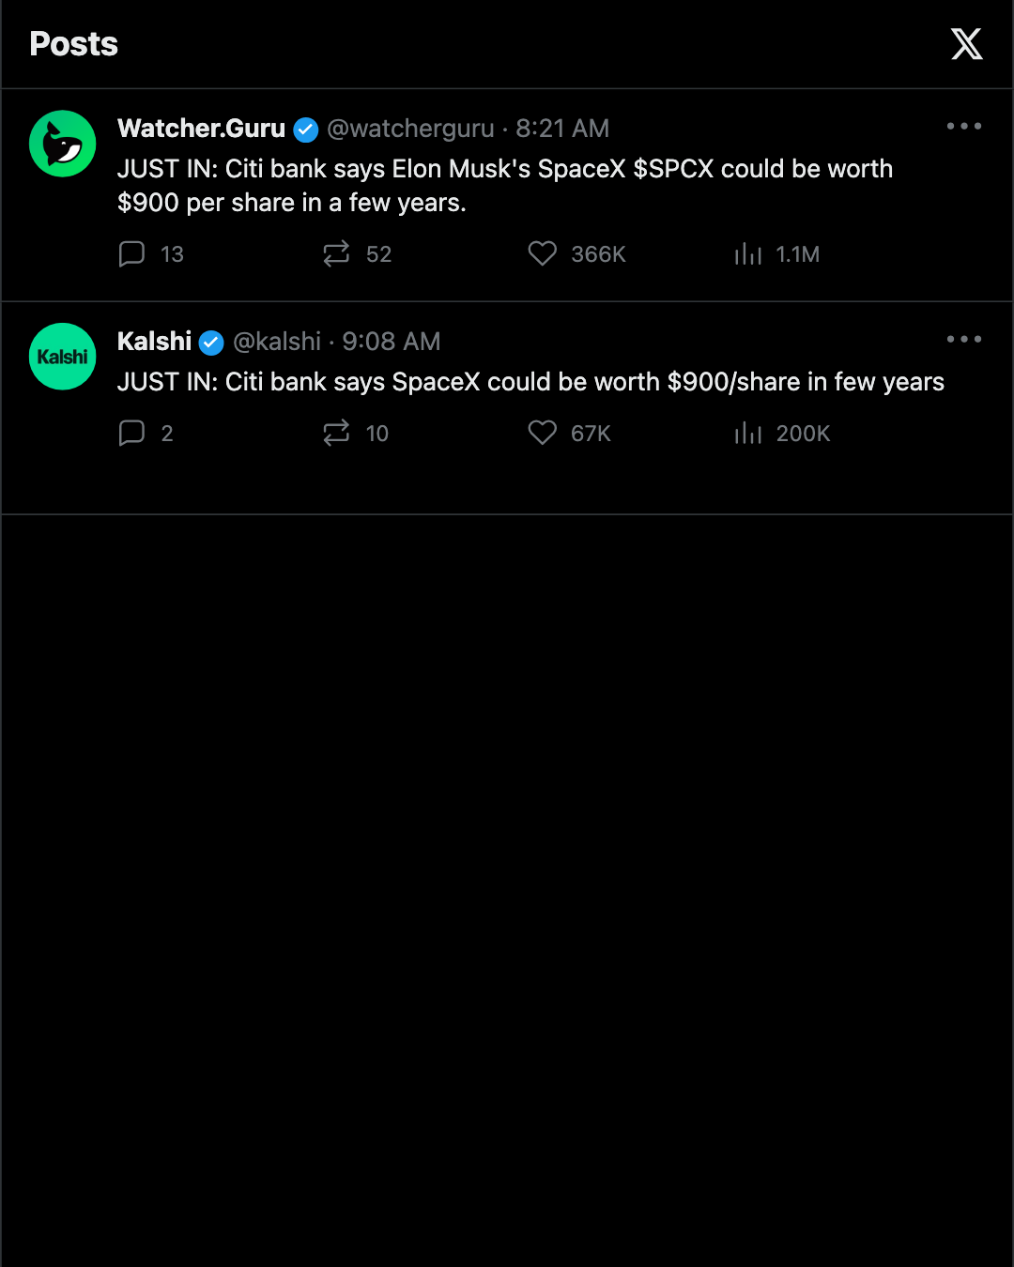Open the @kalshi handle

[277, 342]
